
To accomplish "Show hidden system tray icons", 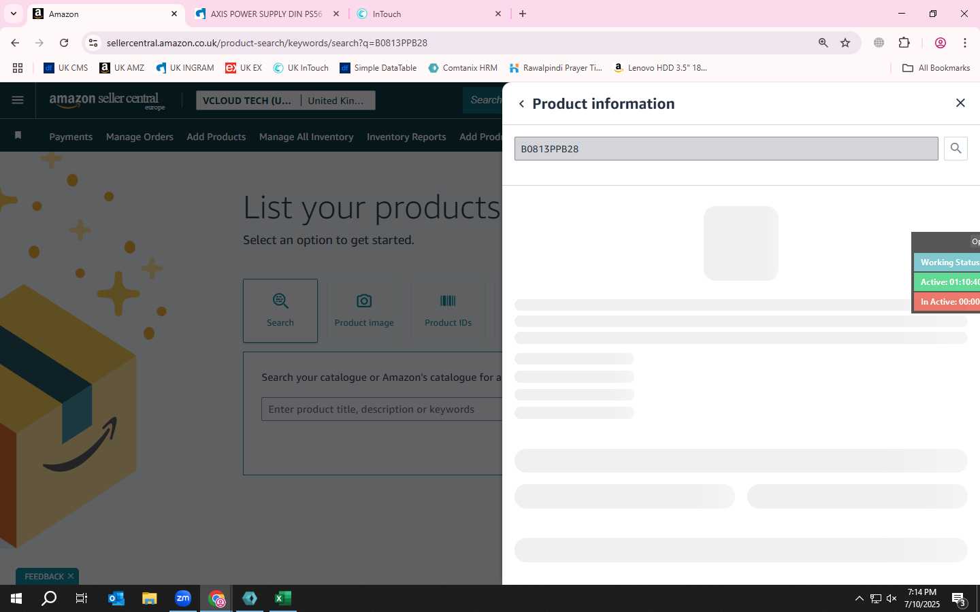I will point(859,598).
